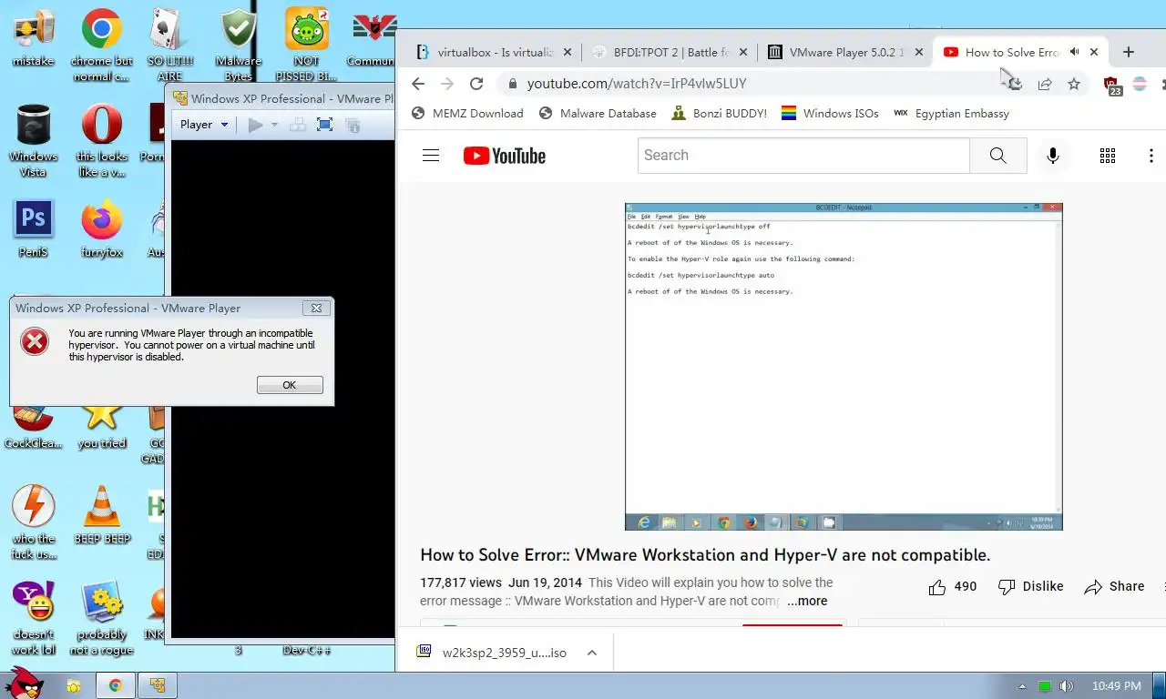Share this page via address bar icon
Viewport: 1166px width, 699px height.
1045,84
